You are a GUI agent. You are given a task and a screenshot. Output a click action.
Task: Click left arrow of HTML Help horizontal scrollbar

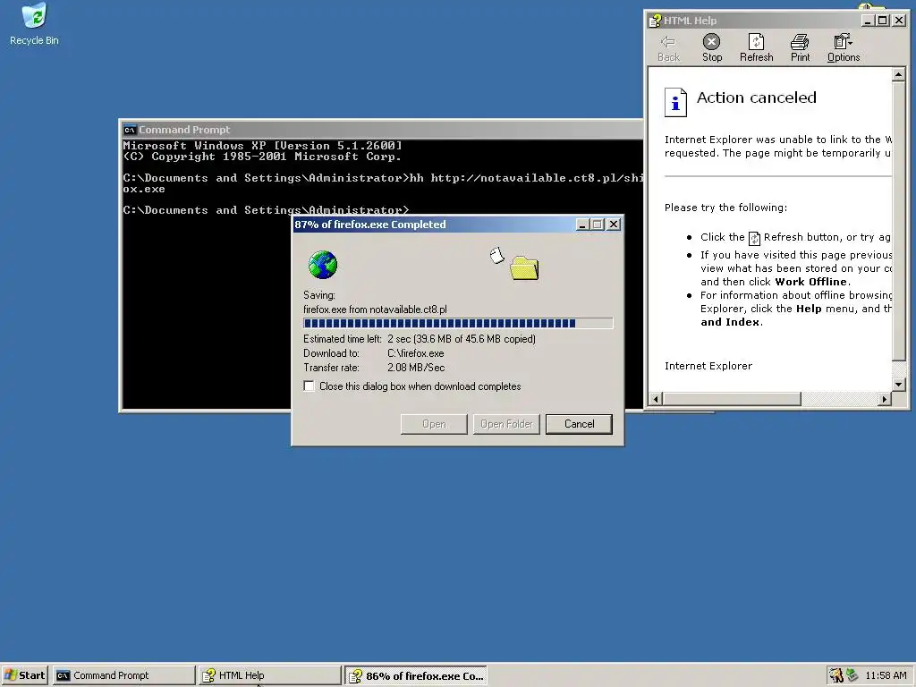pos(656,399)
